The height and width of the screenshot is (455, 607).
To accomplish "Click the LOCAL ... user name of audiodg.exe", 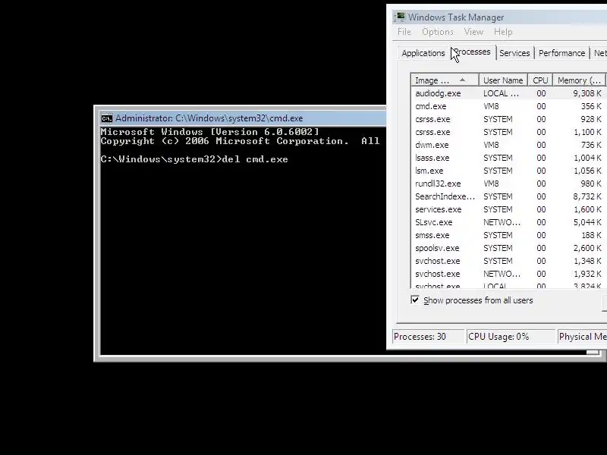I will click(501, 93).
